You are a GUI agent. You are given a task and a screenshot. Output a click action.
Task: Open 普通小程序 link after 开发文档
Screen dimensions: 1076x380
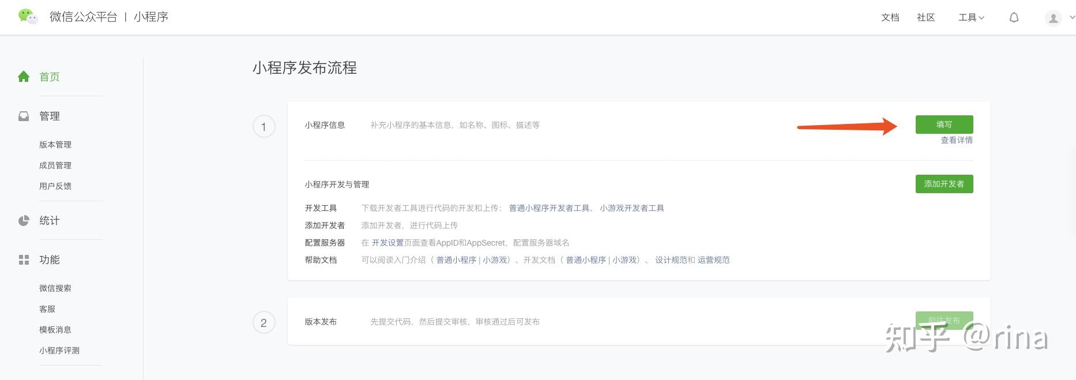(x=586, y=260)
